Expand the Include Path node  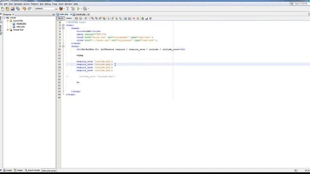pos(8,30)
